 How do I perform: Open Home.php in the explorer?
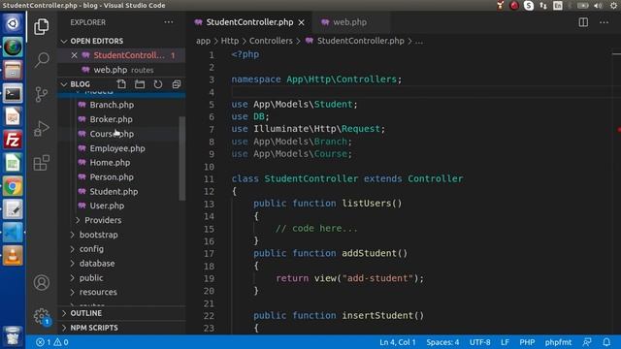point(110,163)
